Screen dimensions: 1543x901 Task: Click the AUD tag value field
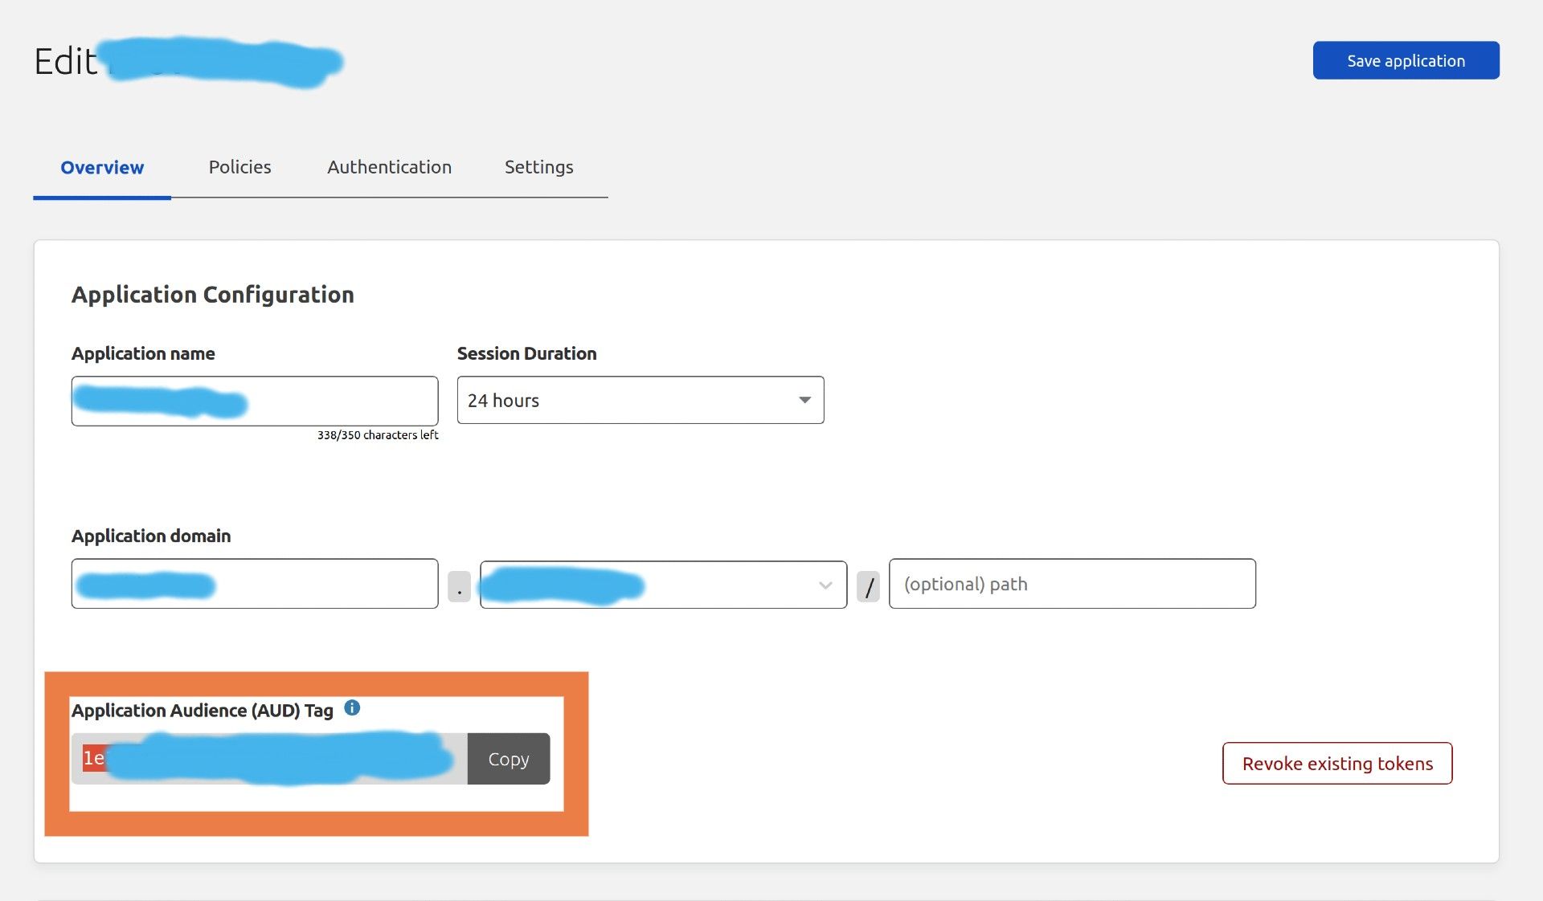[269, 759]
